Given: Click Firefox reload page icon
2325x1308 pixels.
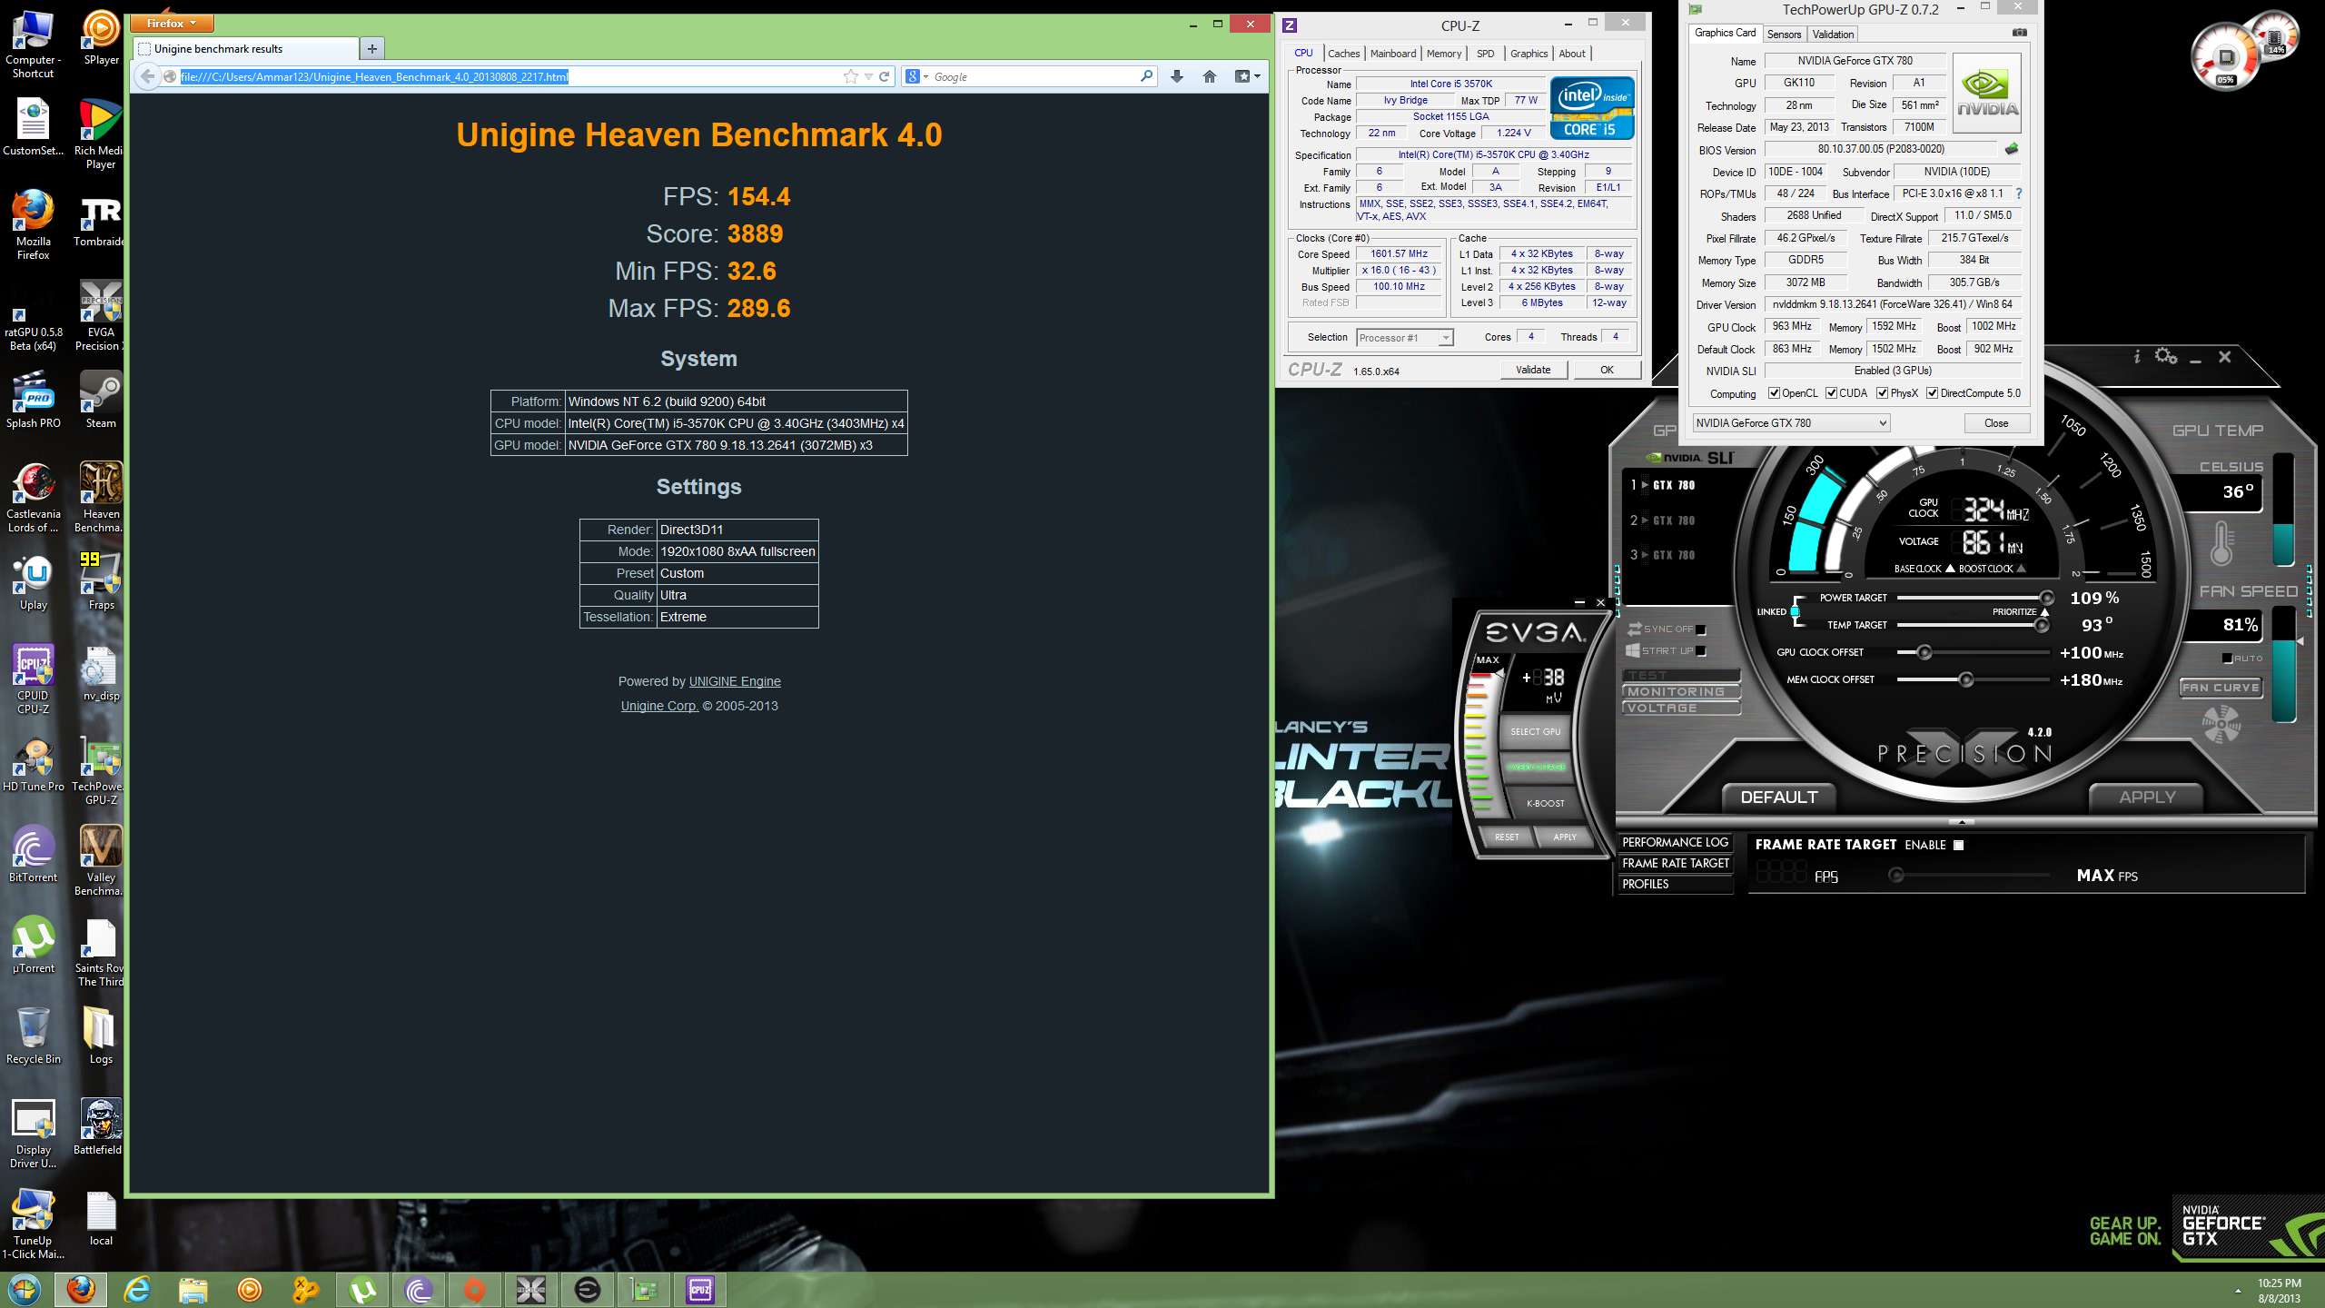Looking at the screenshot, I should [x=884, y=76].
